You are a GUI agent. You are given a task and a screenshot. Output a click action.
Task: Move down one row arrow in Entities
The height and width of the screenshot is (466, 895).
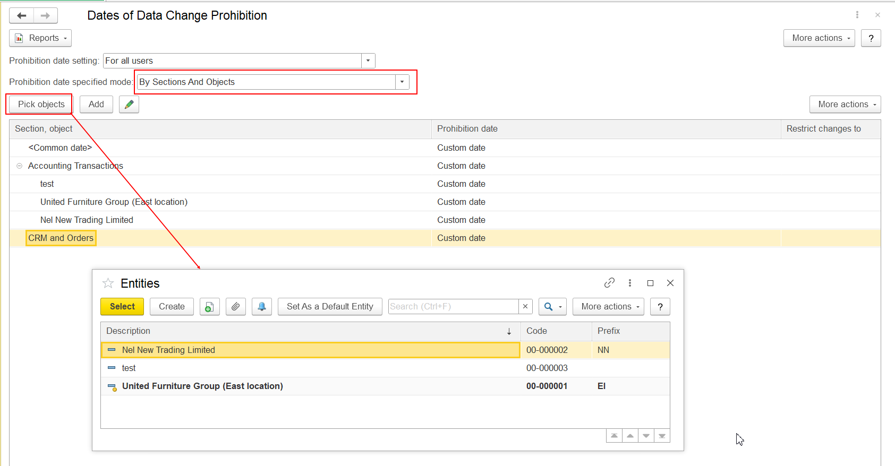(646, 436)
